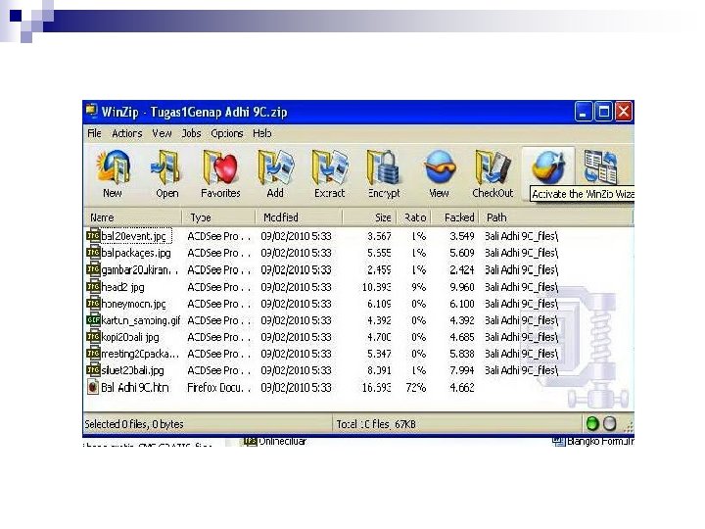
Task: Sort by the Size column header
Action: coord(369,217)
